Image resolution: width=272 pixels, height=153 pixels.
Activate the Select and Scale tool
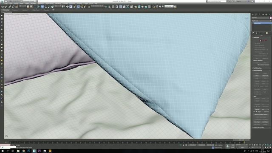coord(49,7)
